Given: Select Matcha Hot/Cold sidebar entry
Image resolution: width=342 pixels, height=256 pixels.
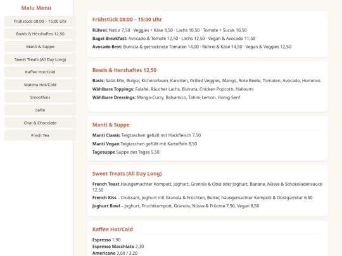Looking at the screenshot, I should click(40, 85).
